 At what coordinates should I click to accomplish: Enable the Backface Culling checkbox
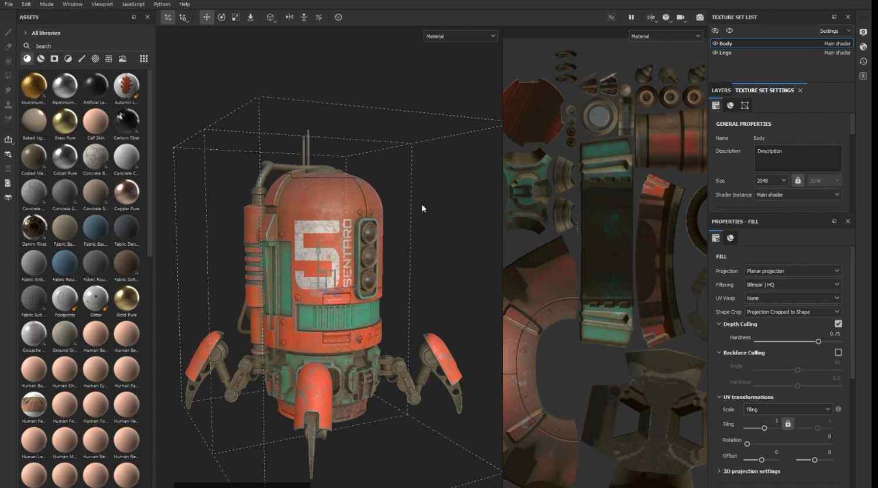pyautogui.click(x=838, y=352)
